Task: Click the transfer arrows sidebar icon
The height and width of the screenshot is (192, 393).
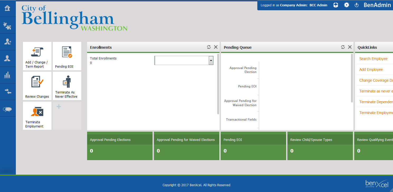Action: (7, 92)
